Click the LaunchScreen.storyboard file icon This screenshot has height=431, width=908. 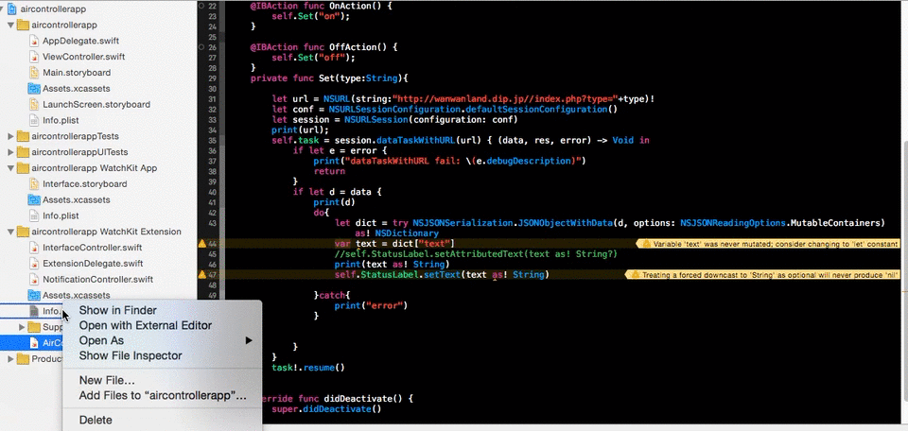(x=35, y=105)
